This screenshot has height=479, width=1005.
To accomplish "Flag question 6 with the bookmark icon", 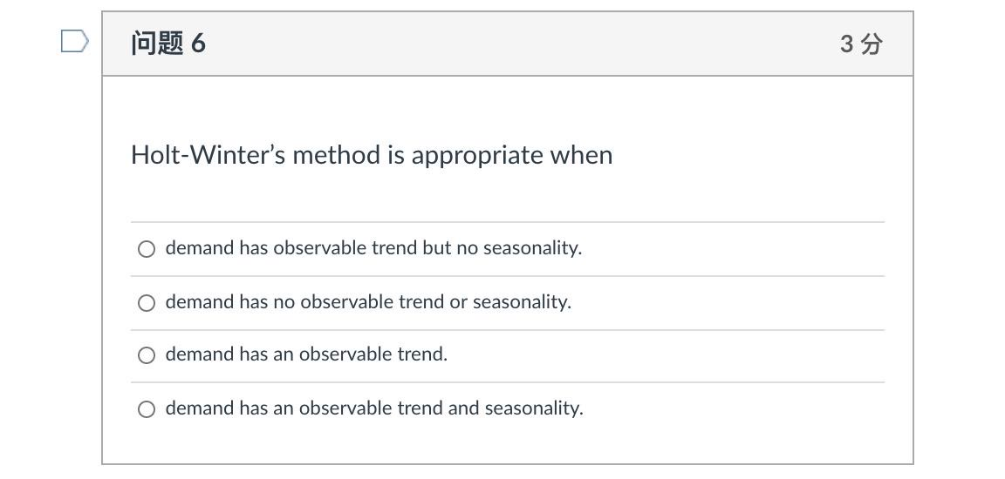I will (x=74, y=42).
